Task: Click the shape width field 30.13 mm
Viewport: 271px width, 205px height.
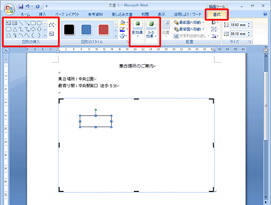Action: pos(238,34)
